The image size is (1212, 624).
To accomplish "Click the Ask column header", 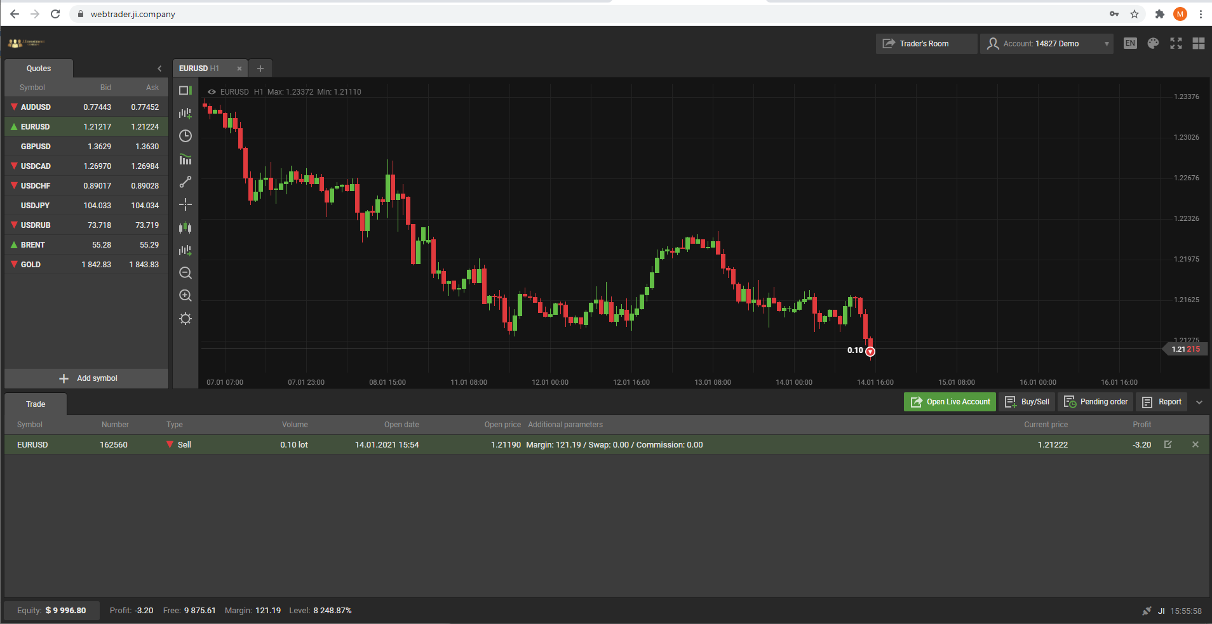I will tap(152, 88).
